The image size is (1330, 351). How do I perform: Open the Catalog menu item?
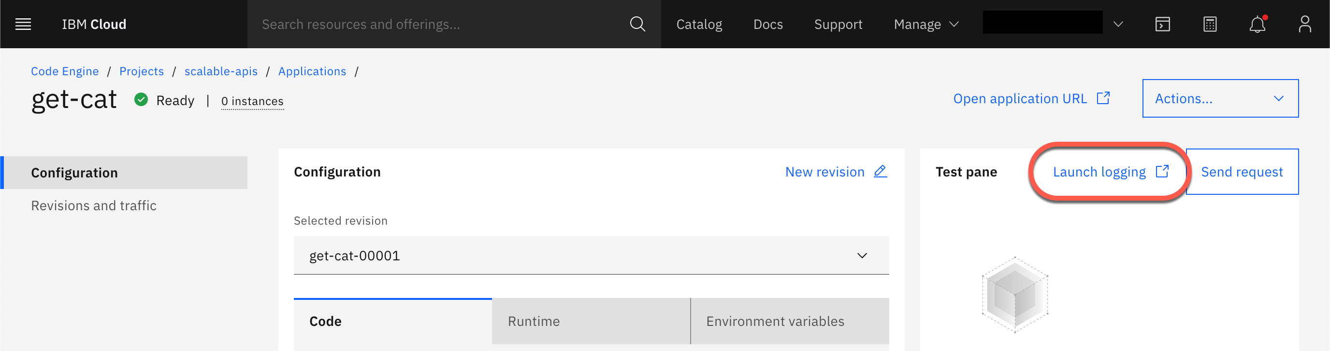[699, 24]
